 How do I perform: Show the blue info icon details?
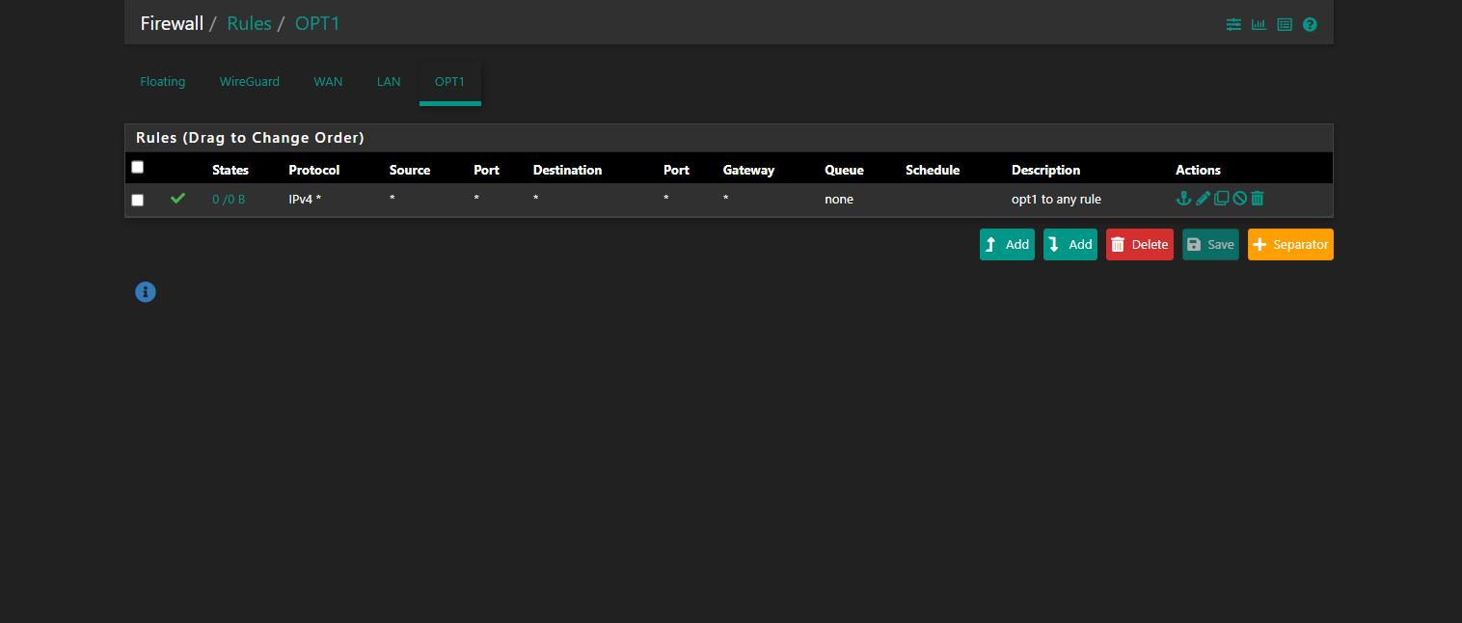coord(146,291)
